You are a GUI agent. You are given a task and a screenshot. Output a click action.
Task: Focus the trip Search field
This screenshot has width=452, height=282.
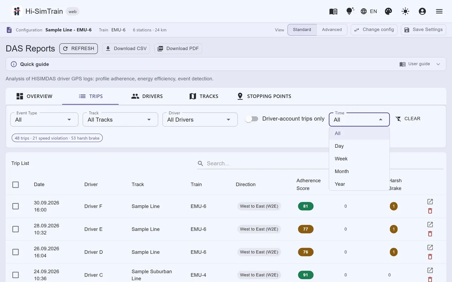pyautogui.click(x=320, y=163)
